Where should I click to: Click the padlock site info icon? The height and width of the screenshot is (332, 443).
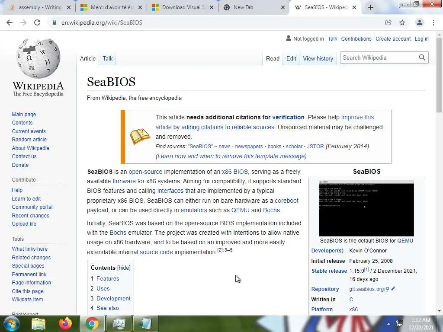point(54,22)
